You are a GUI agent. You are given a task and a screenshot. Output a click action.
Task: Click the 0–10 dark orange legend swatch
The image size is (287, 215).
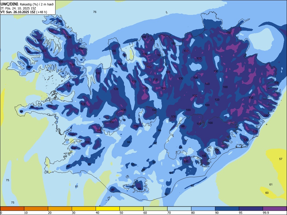tap(12, 209)
